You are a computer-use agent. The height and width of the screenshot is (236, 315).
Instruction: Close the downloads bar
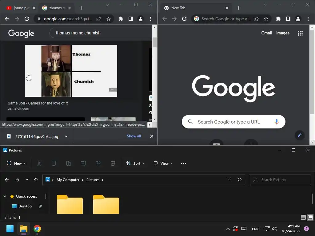[x=152, y=136]
